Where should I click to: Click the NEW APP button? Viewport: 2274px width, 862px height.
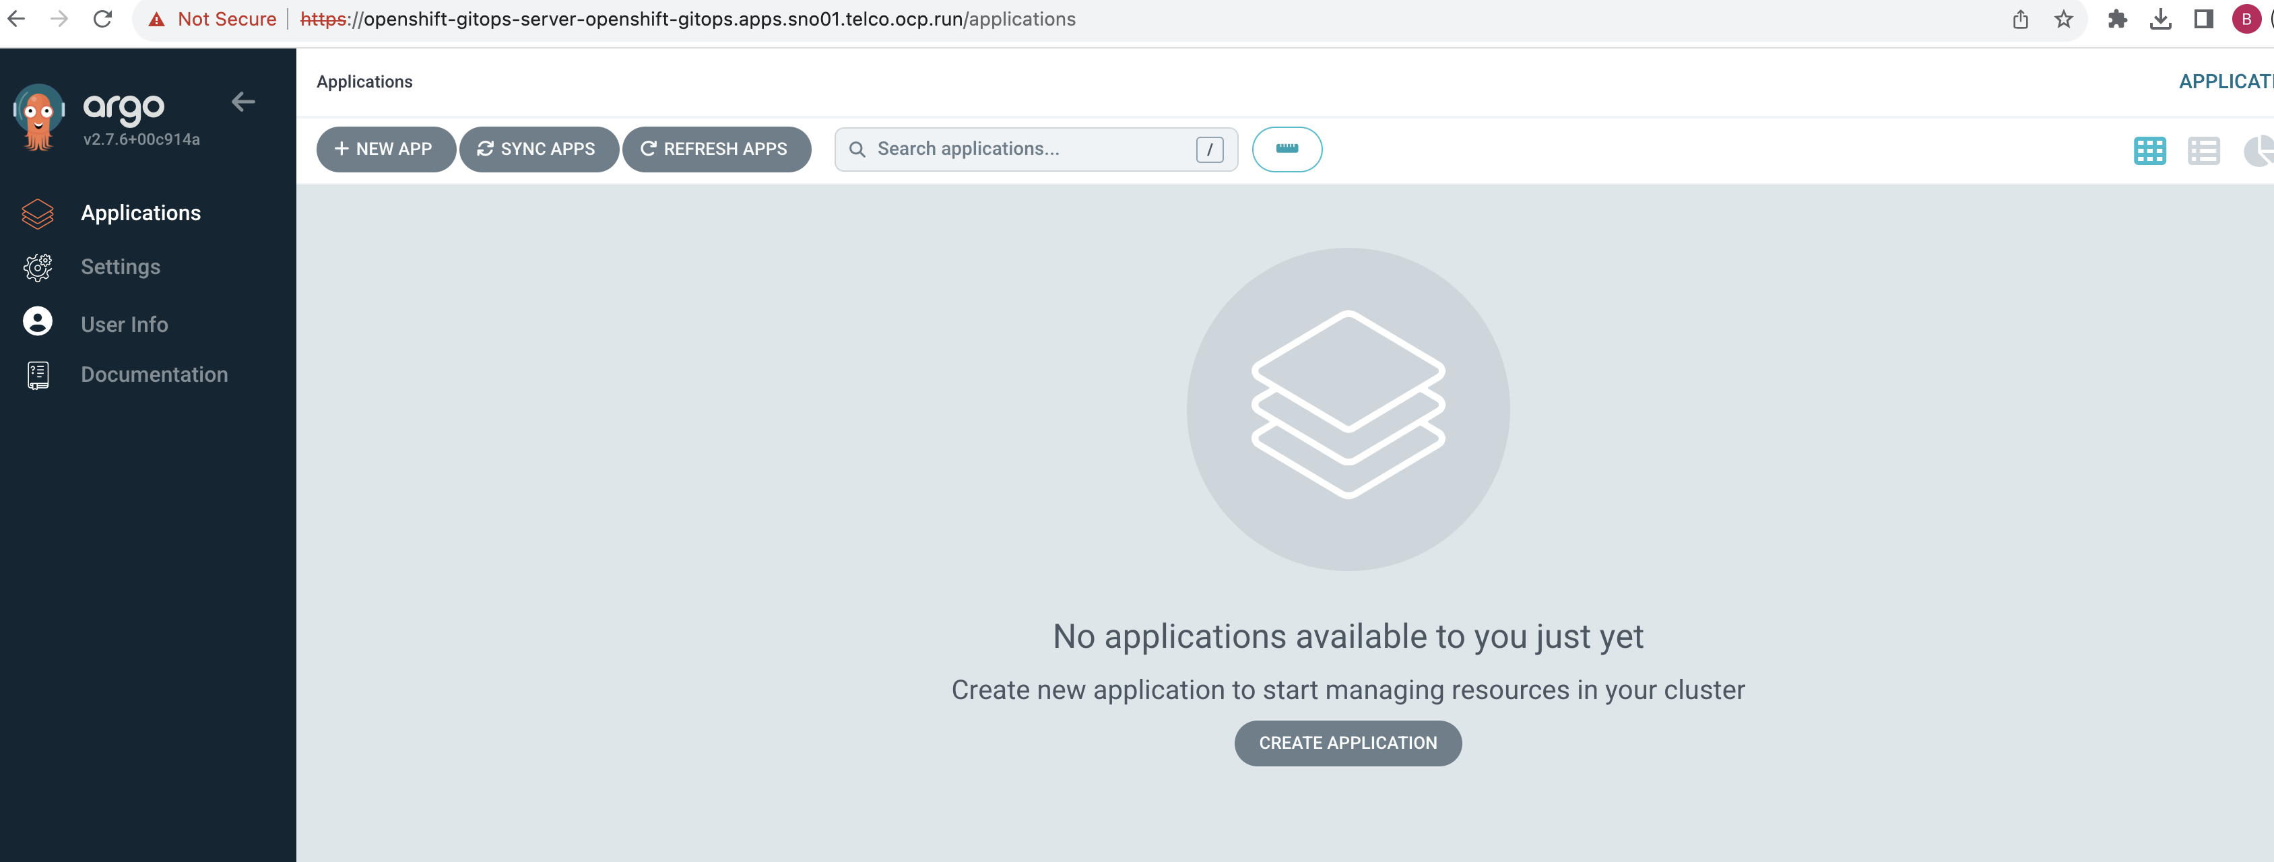pos(385,149)
